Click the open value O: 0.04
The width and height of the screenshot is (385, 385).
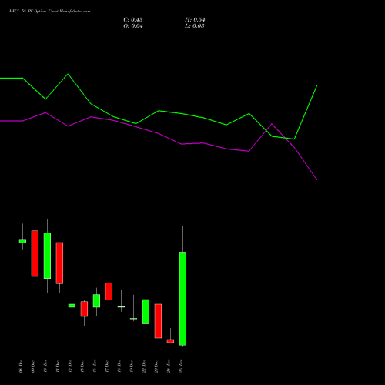click(133, 26)
